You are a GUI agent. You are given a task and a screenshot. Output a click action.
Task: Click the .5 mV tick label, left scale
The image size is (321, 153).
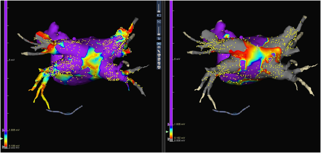coord(11,60)
